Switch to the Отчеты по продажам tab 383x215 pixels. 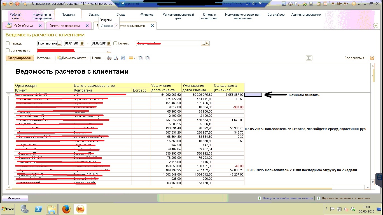65,26
